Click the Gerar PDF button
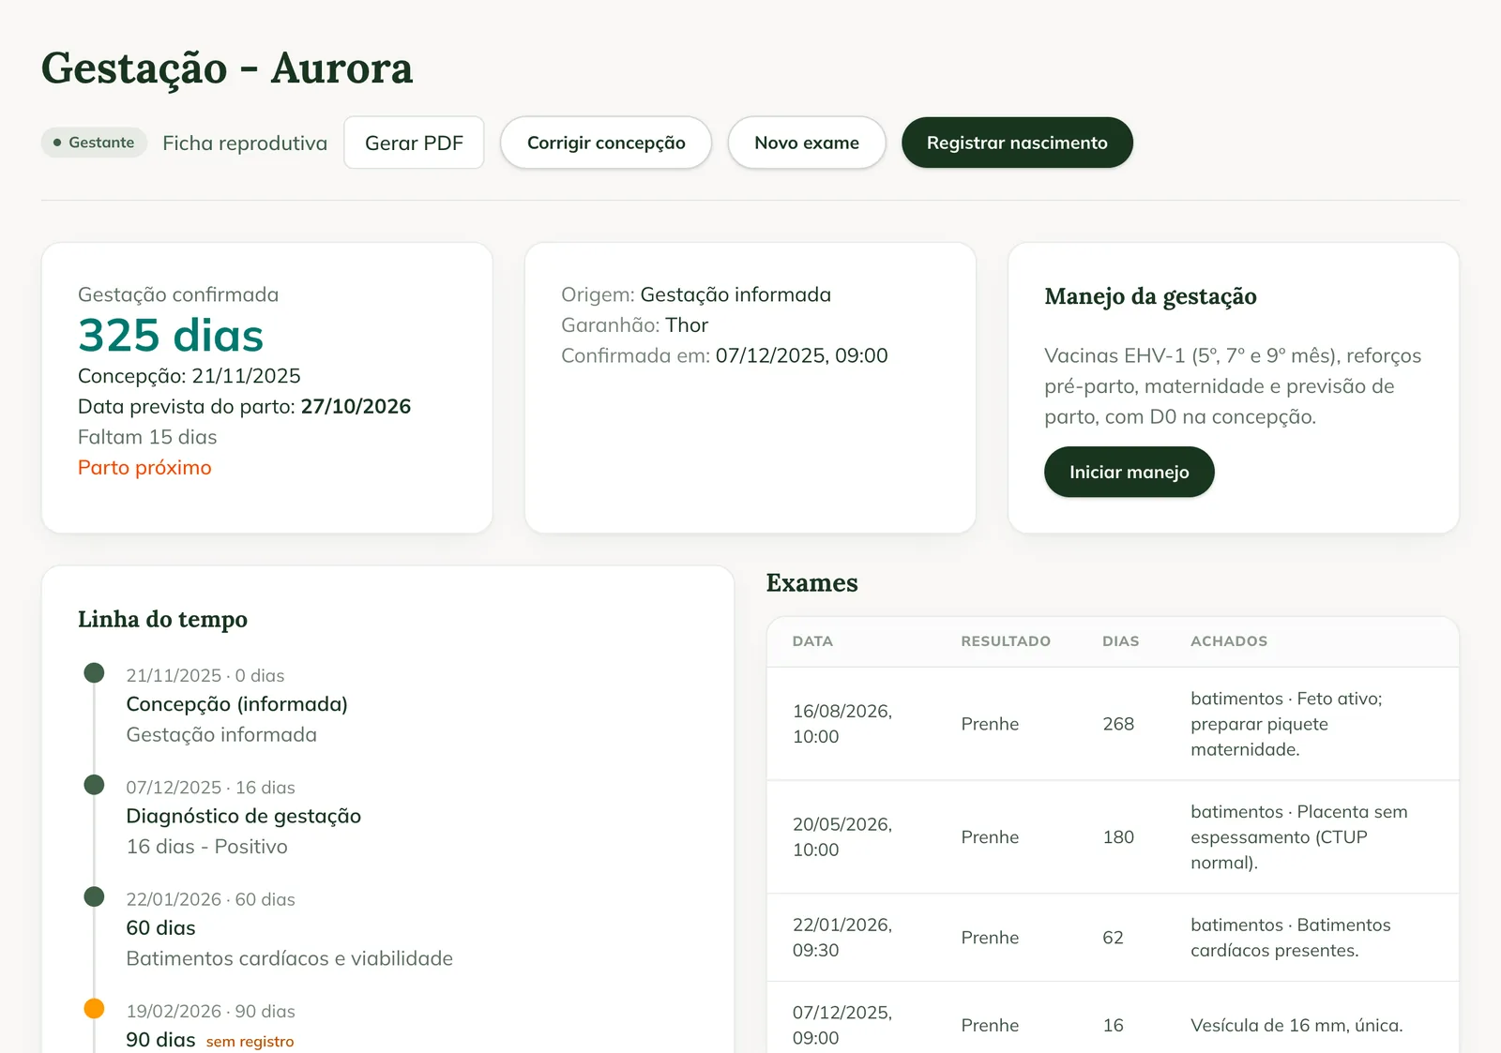The width and height of the screenshot is (1501, 1053). click(x=414, y=143)
